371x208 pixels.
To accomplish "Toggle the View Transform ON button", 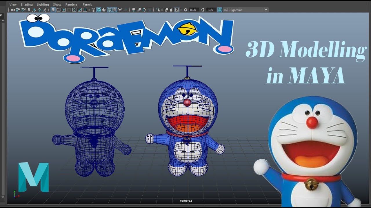I will 219,10.
